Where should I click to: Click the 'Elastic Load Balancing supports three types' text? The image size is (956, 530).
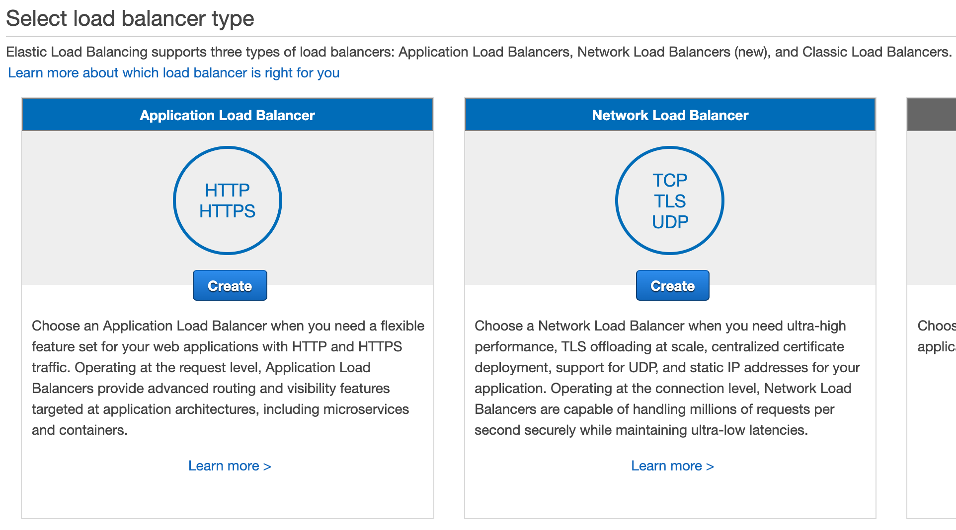point(479,52)
